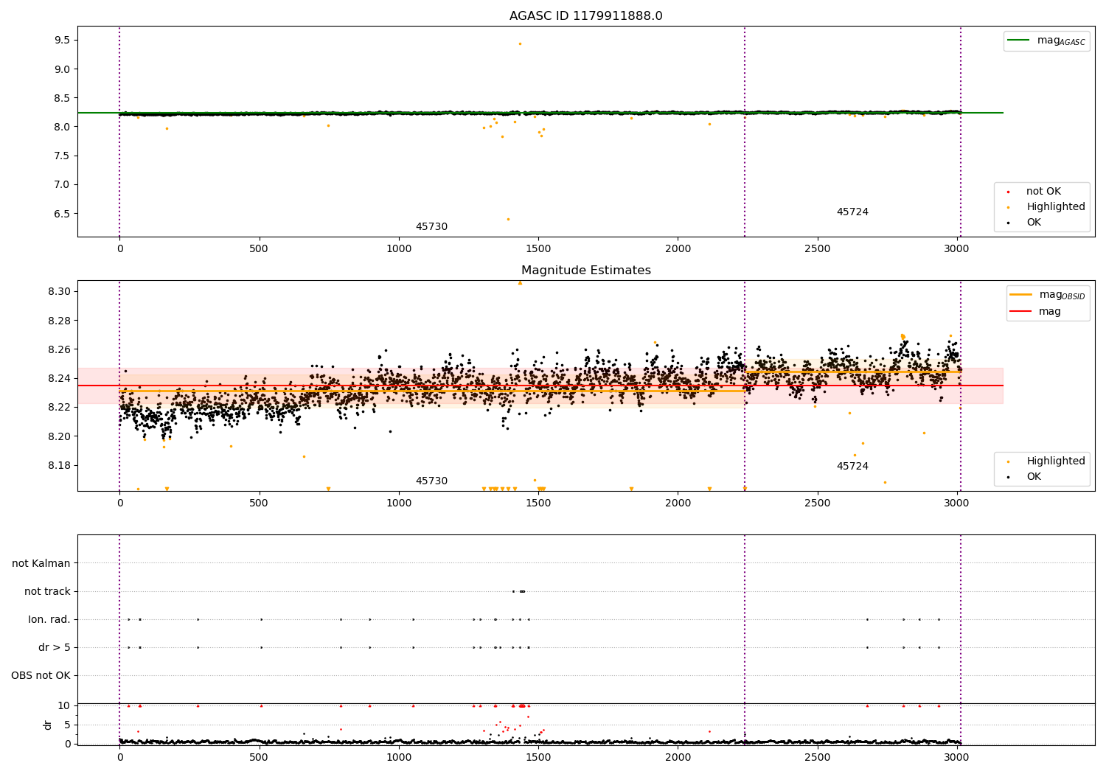Image resolution: width=1106 pixels, height=774 pixels.
Task: Click the orange outlier point near magnitude 9.4
Action: pos(520,43)
